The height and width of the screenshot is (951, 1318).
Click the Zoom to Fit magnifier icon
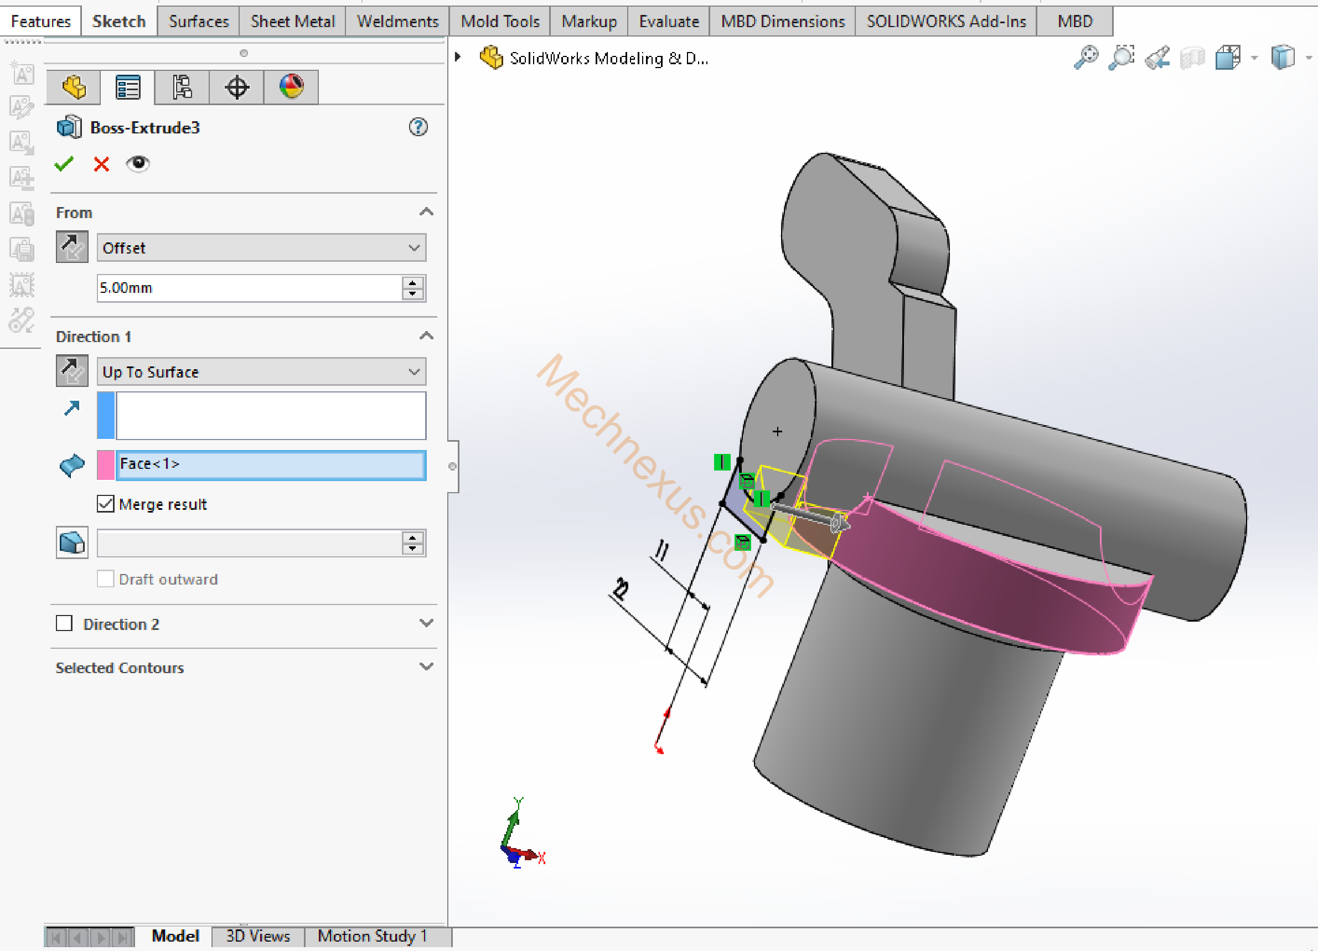point(1085,58)
